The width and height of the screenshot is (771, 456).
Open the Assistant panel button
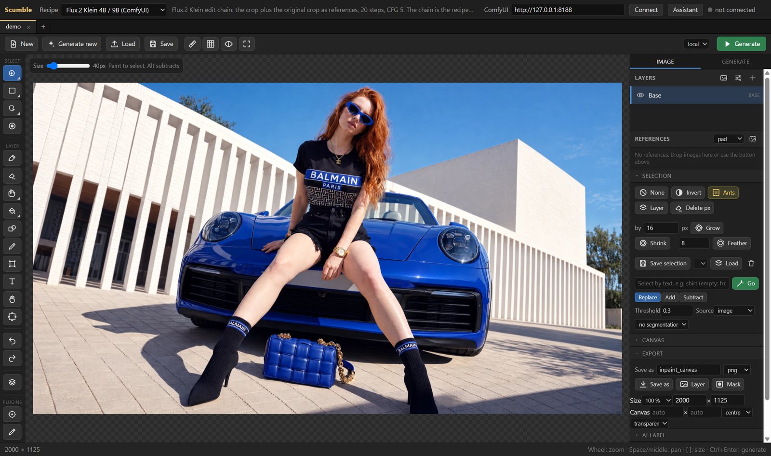pyautogui.click(x=685, y=10)
